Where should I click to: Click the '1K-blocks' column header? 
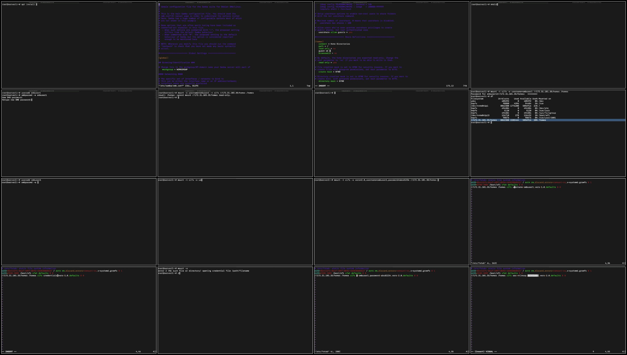click(503, 99)
